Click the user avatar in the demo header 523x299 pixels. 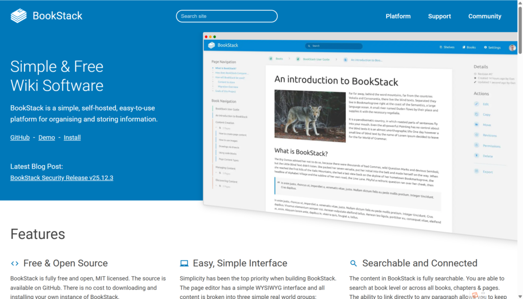click(x=512, y=48)
